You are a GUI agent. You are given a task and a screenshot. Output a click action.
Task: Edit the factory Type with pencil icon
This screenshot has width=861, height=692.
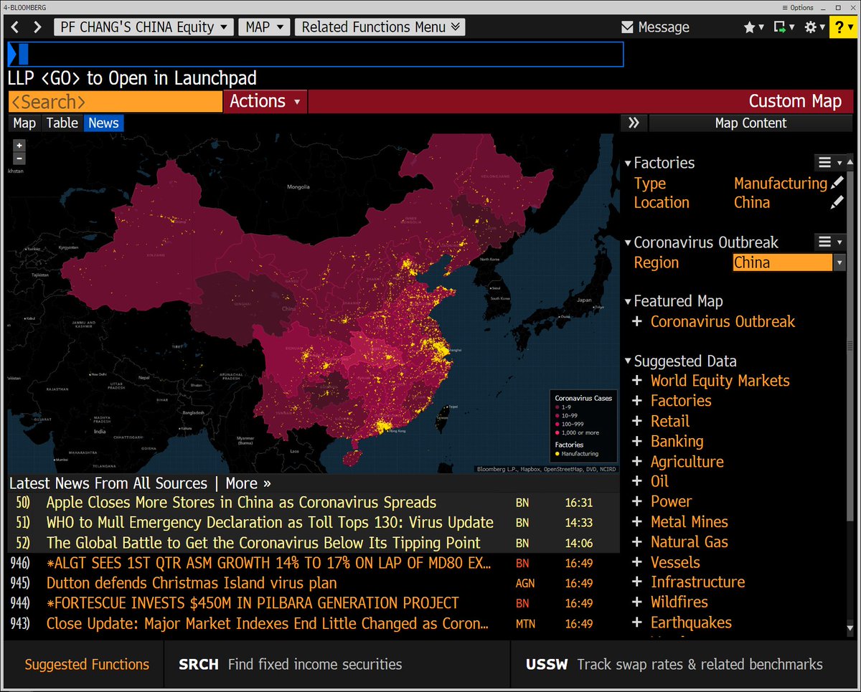[837, 184]
